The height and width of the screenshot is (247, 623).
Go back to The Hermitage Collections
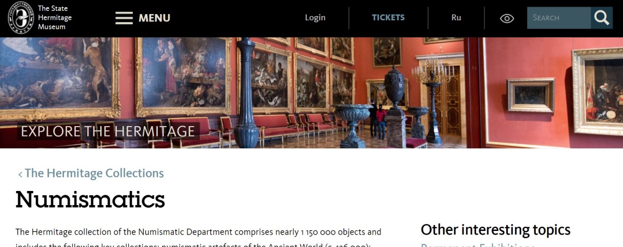pyautogui.click(x=94, y=173)
